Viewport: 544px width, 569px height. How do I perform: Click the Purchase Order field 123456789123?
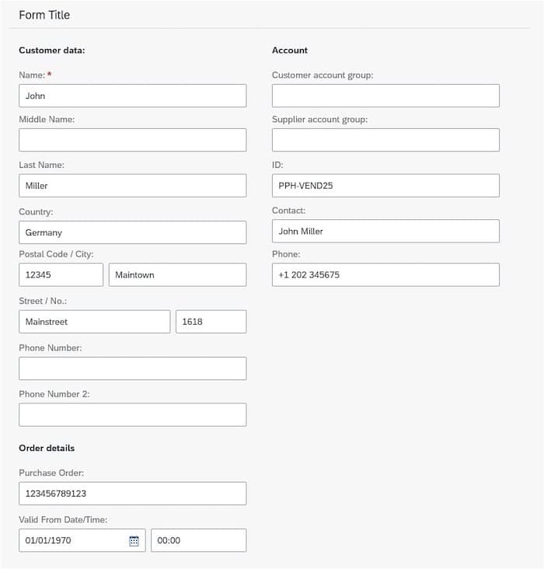click(132, 493)
